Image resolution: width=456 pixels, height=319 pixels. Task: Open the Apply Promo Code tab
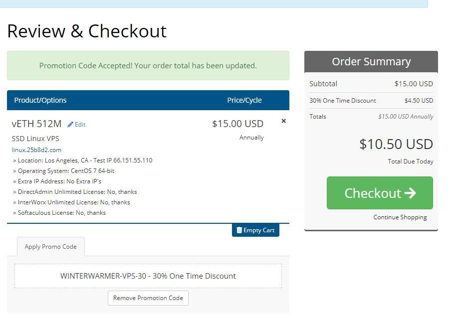click(50, 247)
